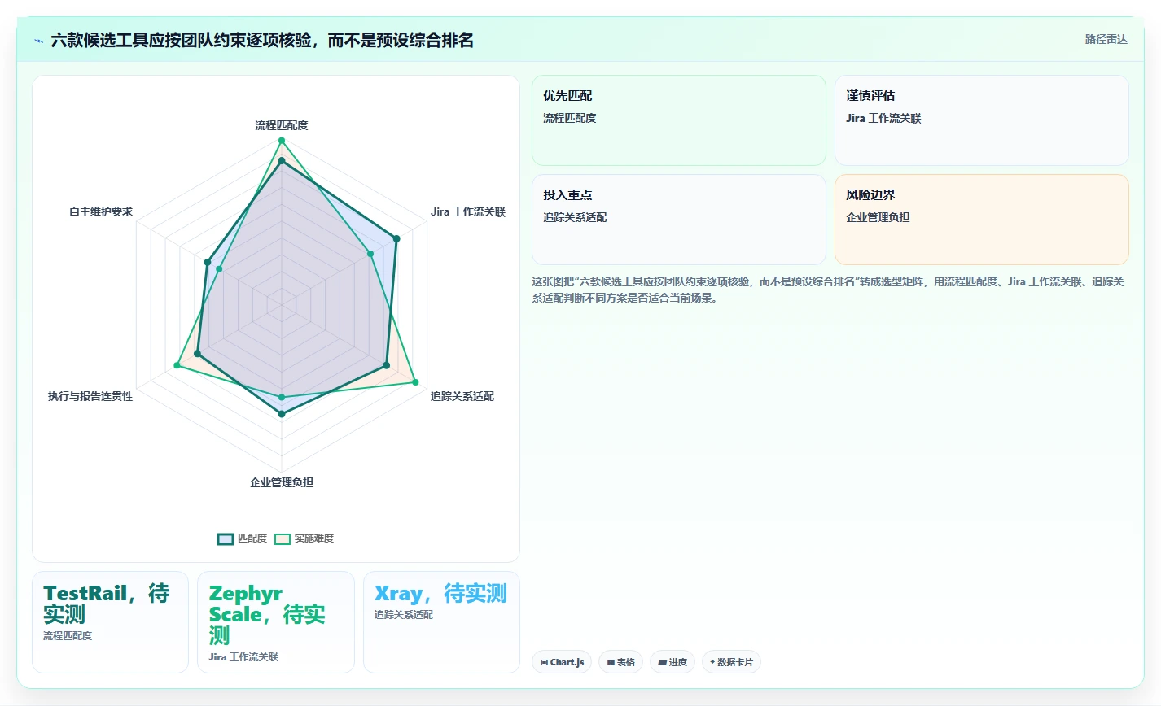Screen dimensions: 1161x706
Task: Select the 谨慎评估 card
Action: click(x=982, y=120)
